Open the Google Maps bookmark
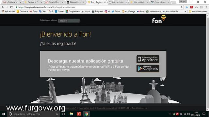This screenshot has height=117, width=209. (72, 12)
